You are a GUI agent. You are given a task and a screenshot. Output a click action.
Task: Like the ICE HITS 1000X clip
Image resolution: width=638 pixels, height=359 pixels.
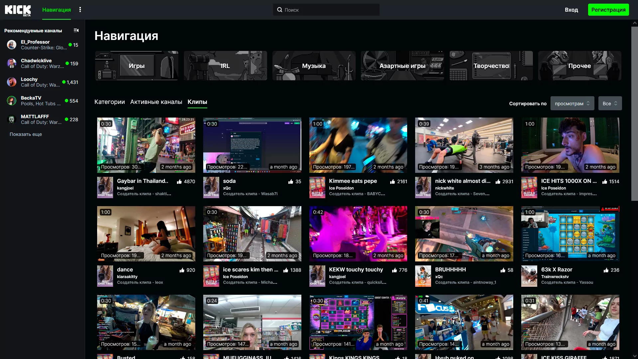point(605,181)
